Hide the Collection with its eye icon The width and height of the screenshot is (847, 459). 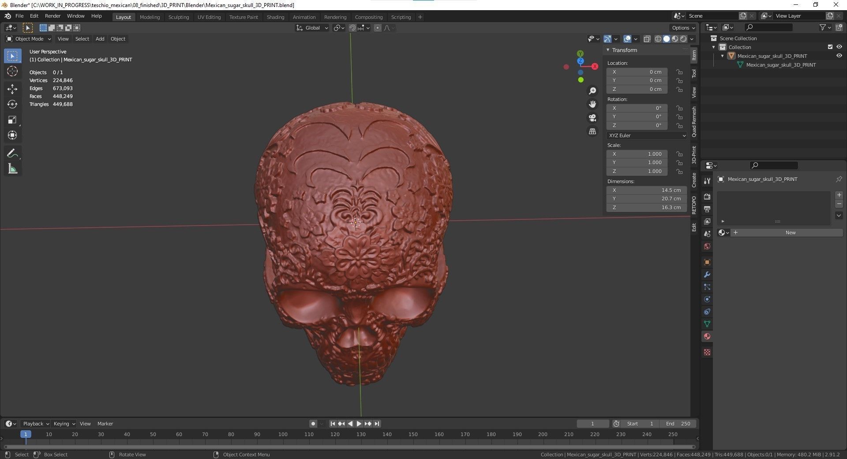839,47
